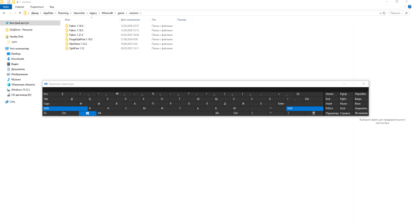
Task: Click the forward navigation arrow
Action: (11, 13)
